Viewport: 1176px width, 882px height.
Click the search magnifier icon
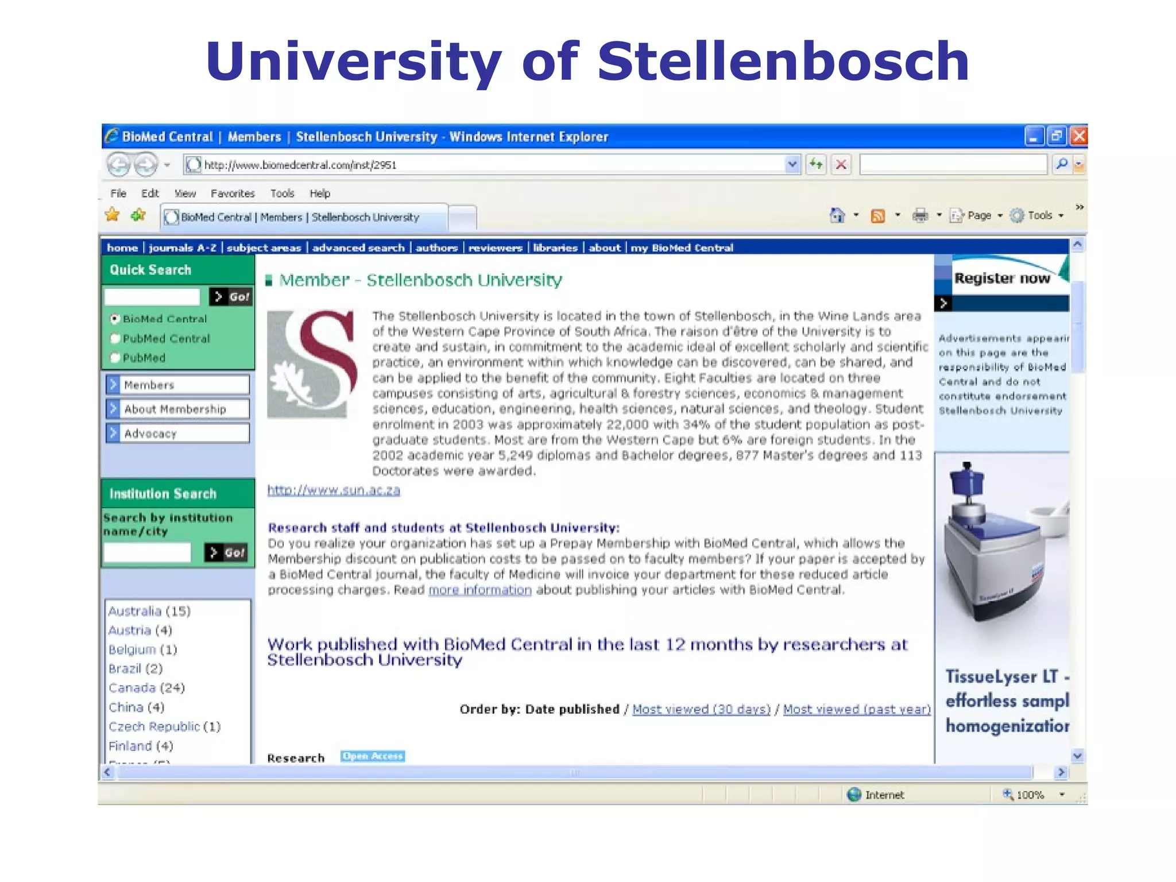tap(1062, 164)
